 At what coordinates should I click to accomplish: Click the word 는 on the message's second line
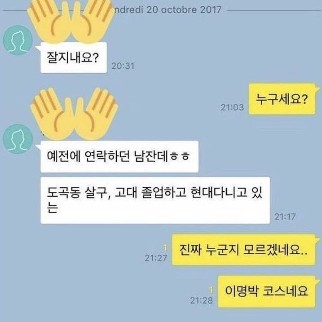point(53,208)
